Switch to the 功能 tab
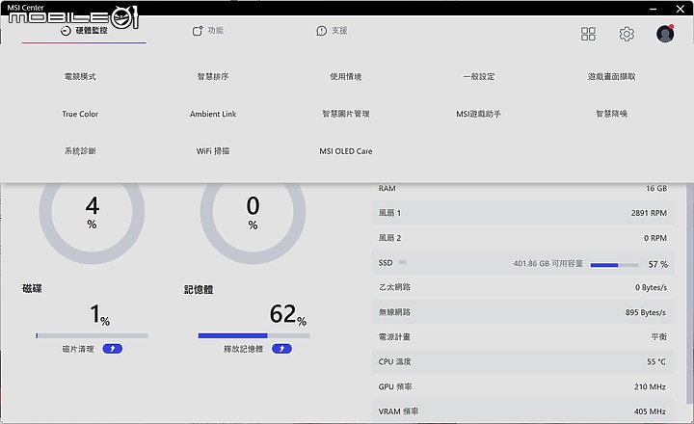The width and height of the screenshot is (694, 424). tap(207, 31)
